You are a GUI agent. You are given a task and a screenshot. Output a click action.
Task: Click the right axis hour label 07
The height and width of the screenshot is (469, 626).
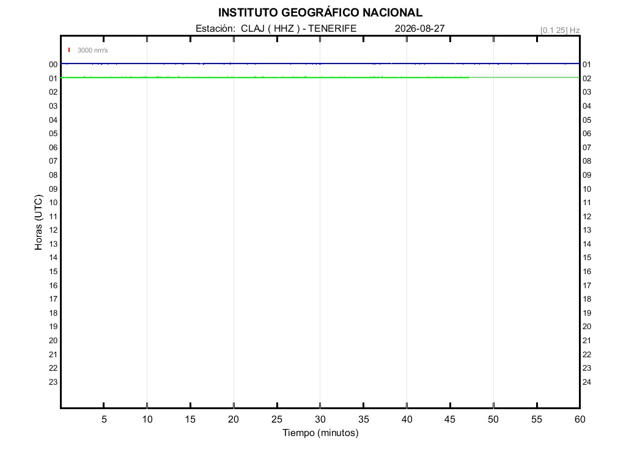[587, 148]
